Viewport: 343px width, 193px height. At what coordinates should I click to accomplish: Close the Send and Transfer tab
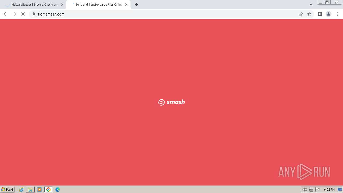coord(126,5)
